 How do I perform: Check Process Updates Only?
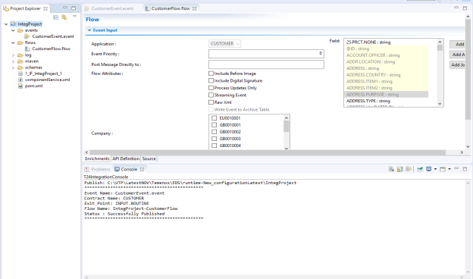coord(211,88)
